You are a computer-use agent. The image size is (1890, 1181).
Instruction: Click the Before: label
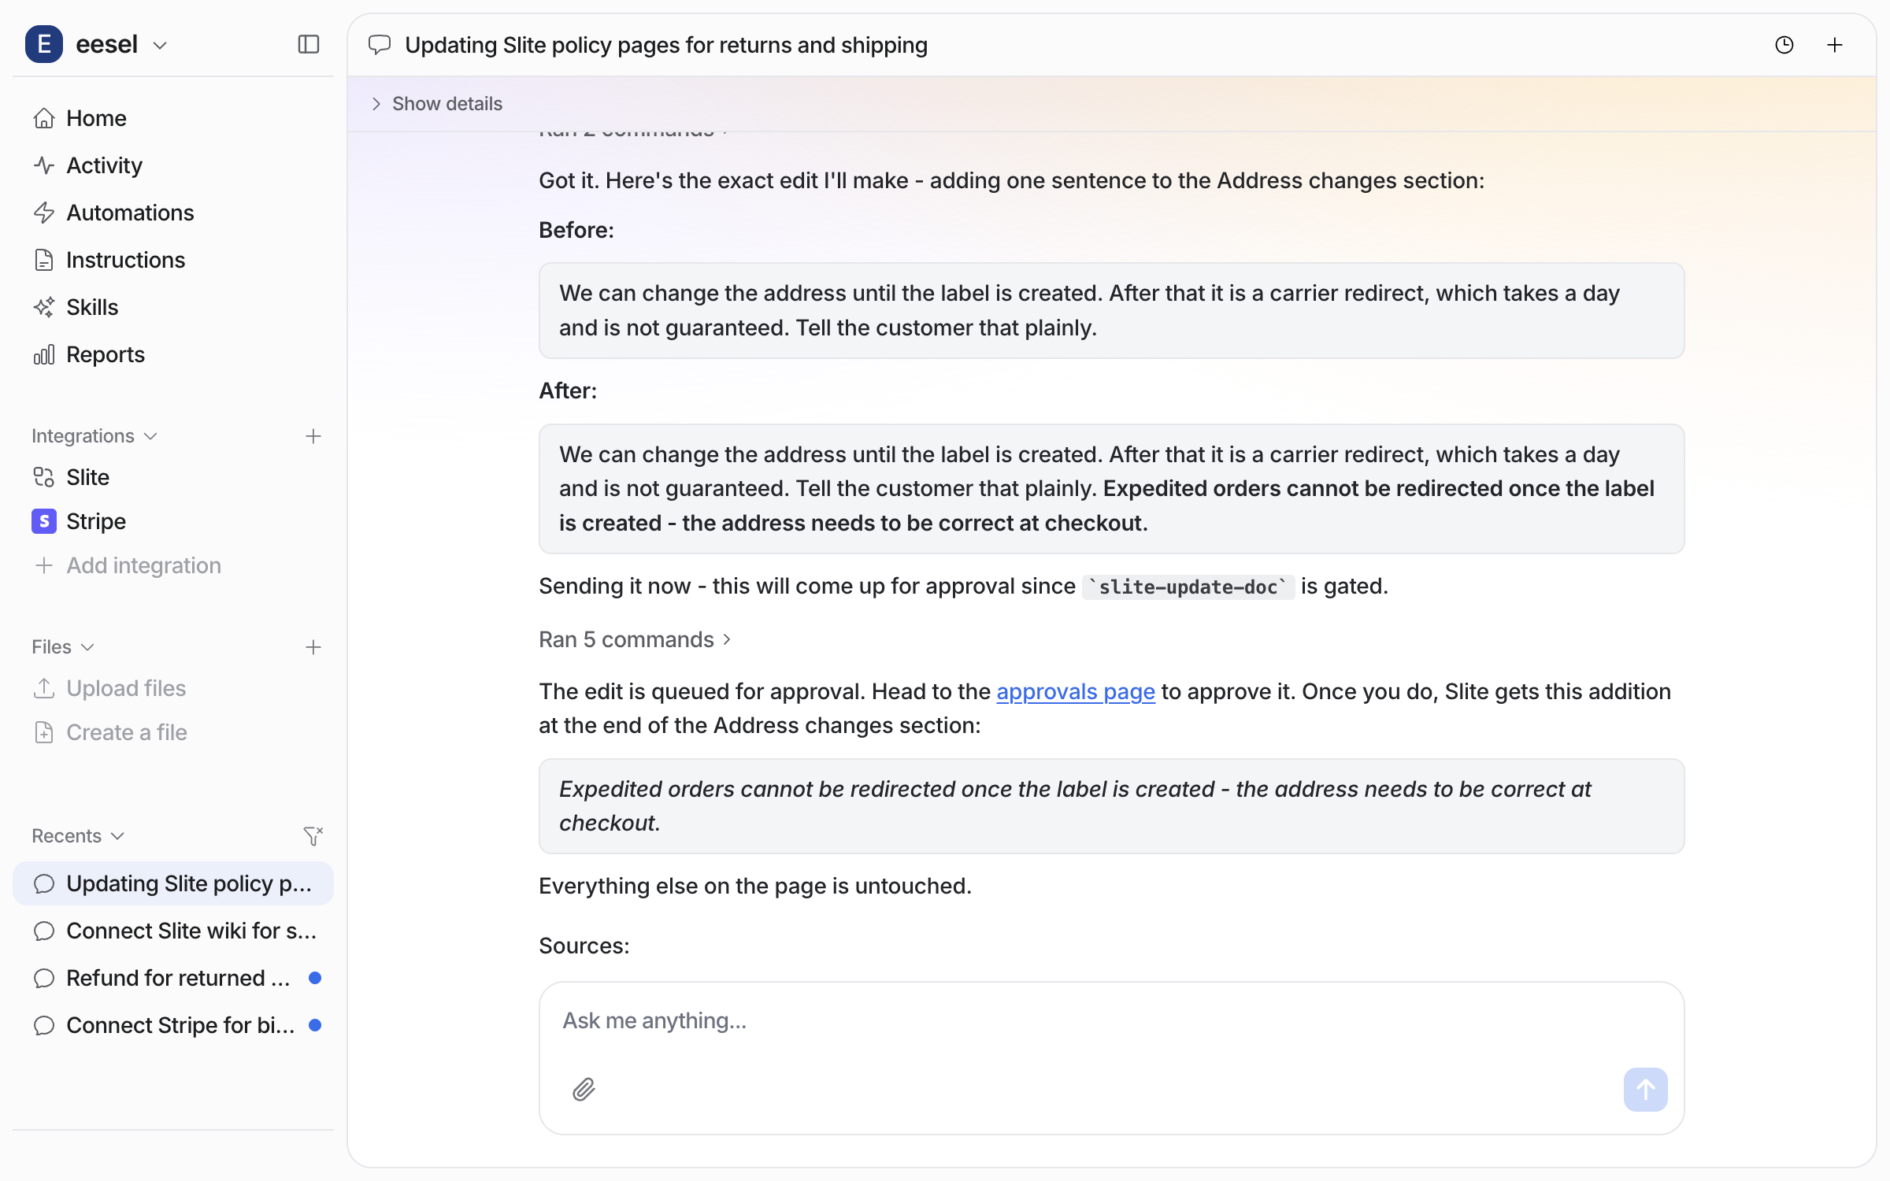pyautogui.click(x=576, y=230)
